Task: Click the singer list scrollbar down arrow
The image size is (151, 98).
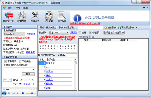Action: tap(75, 89)
